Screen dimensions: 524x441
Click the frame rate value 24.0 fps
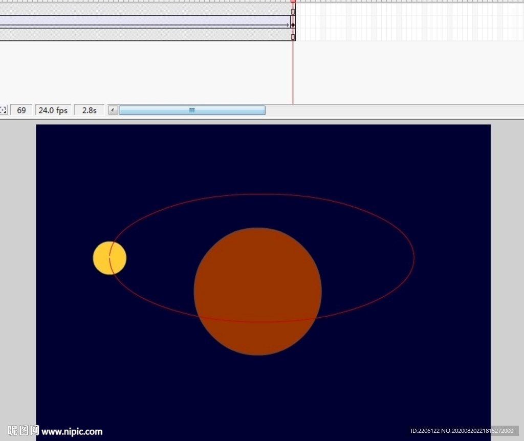point(53,111)
